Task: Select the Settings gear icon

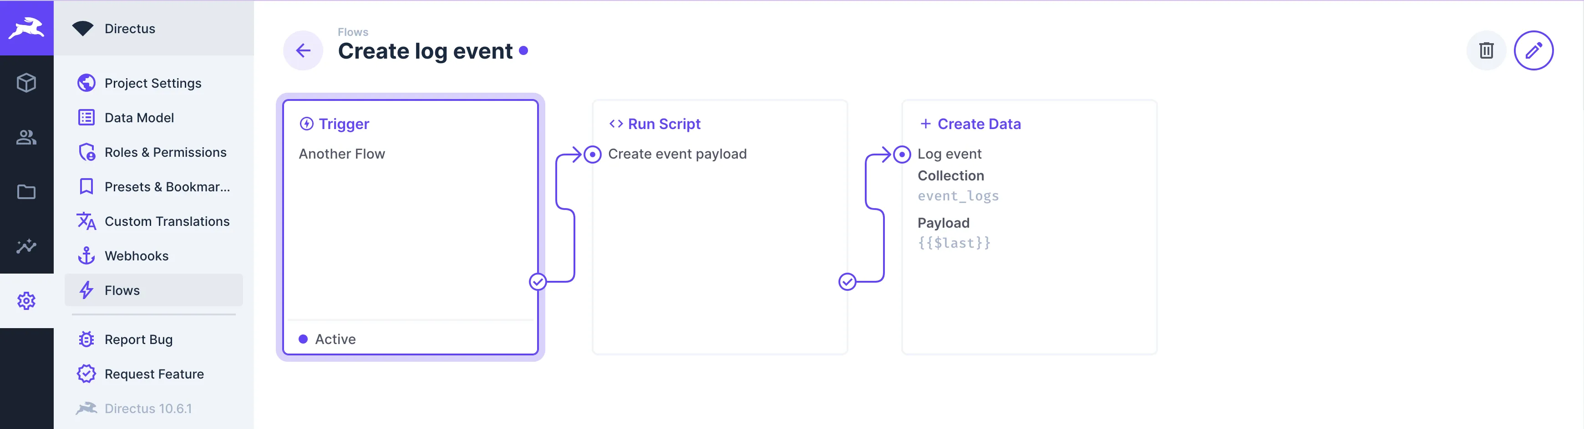Action: [x=27, y=300]
